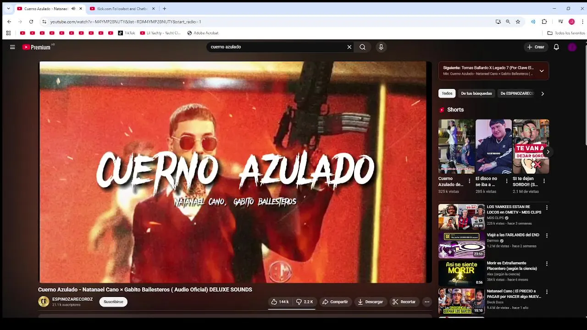Viewport: 587px width, 330px height.
Task: Open the Adobe Acrobat bookmark
Action: point(203,33)
